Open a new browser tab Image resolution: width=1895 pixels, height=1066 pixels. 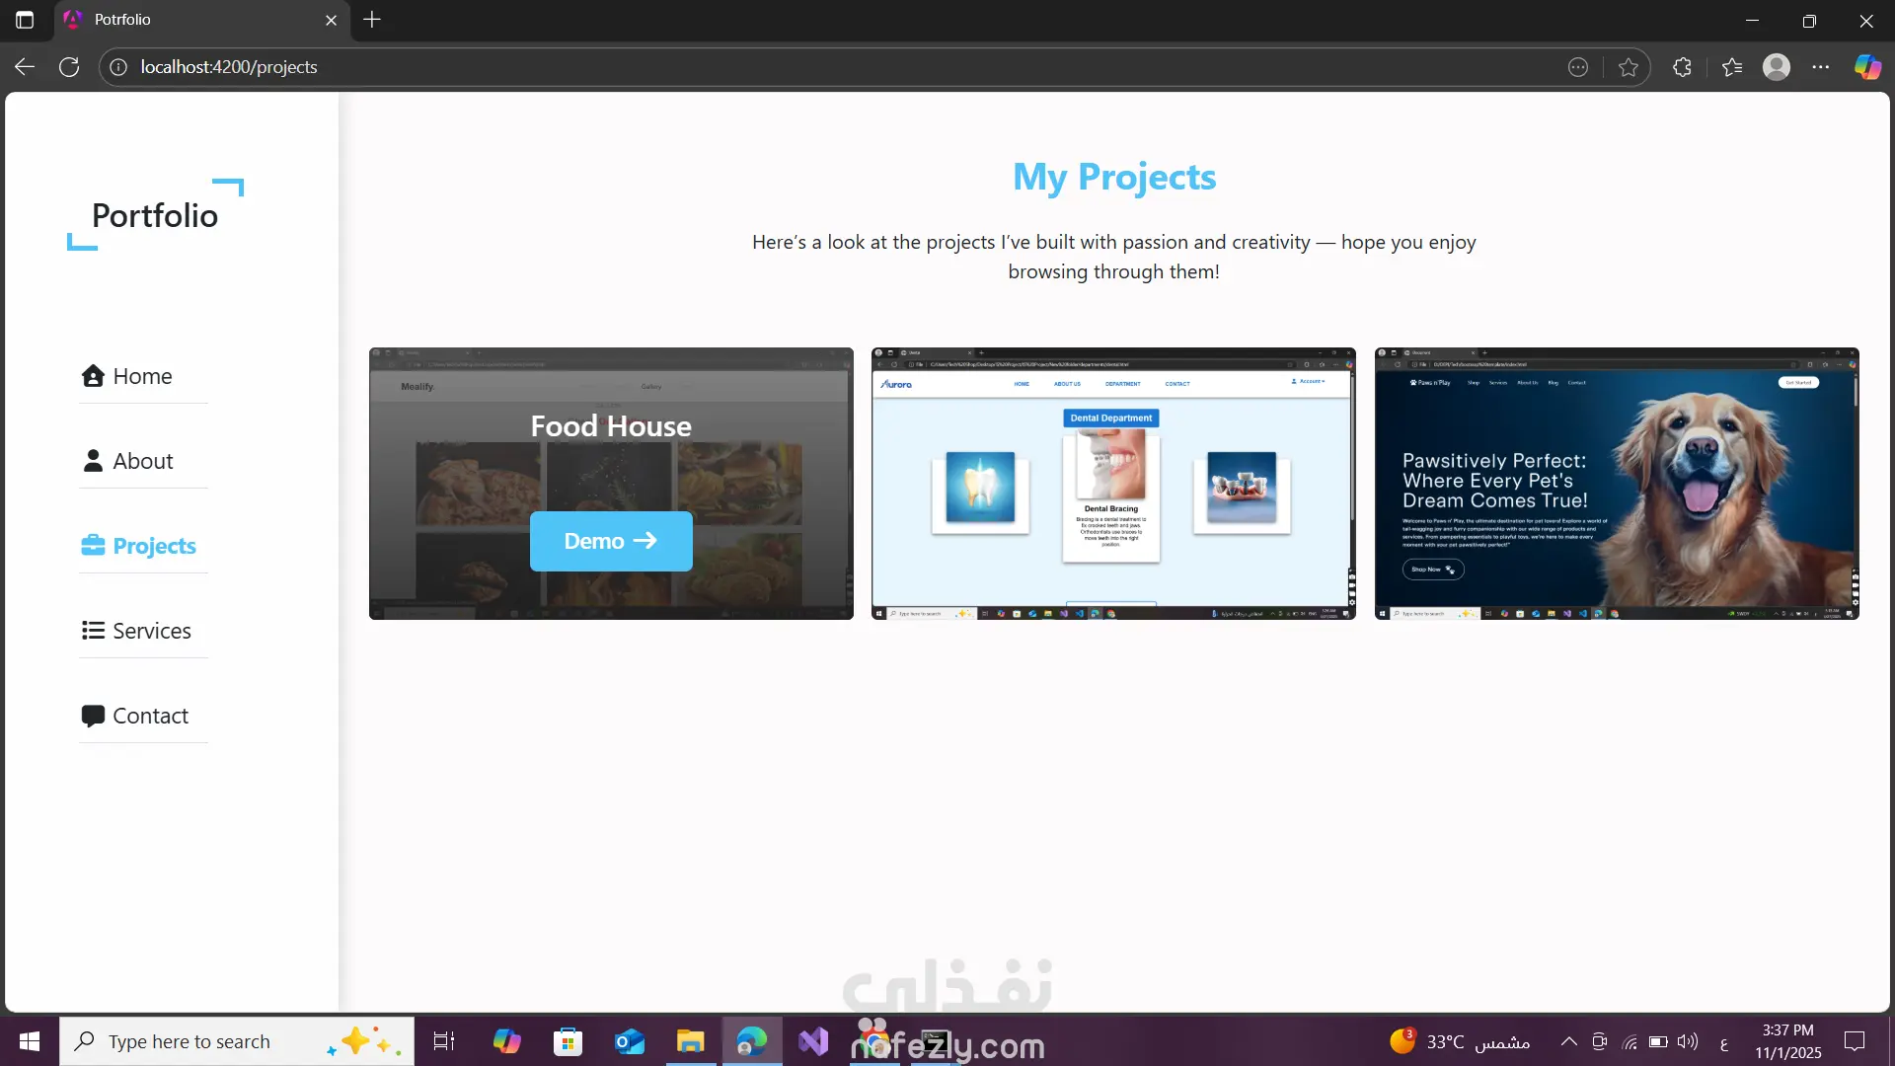click(372, 20)
